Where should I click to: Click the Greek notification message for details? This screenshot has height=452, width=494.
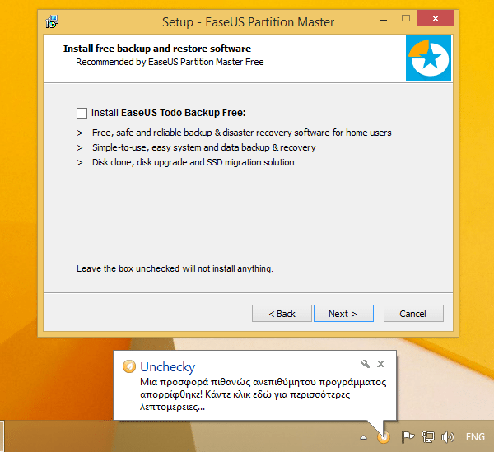[263, 394]
